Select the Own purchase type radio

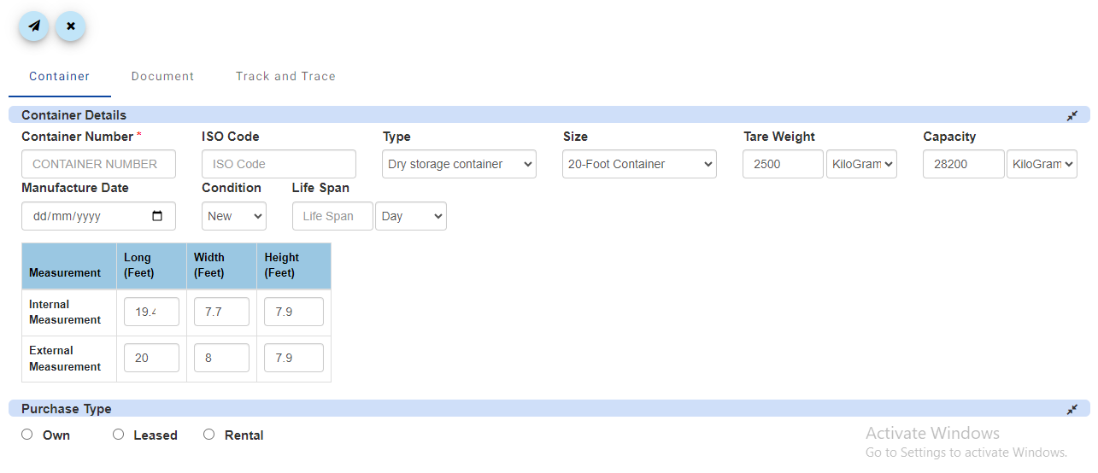pos(27,435)
